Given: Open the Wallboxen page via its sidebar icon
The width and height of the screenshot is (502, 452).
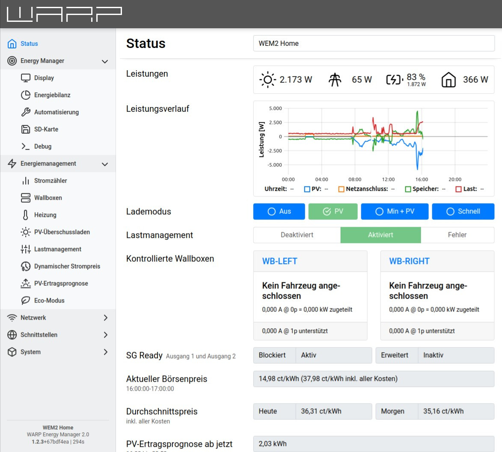Looking at the screenshot, I should [26, 198].
